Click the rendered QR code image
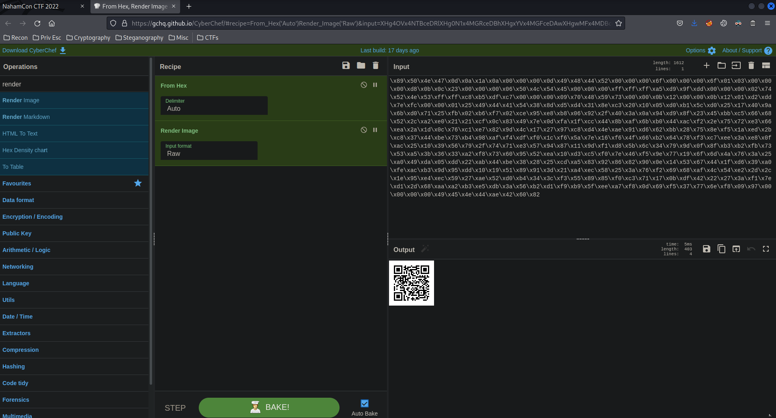The width and height of the screenshot is (776, 418). coord(411,283)
